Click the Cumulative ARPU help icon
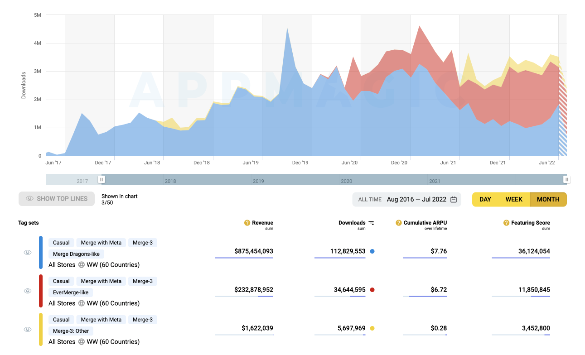 pos(399,223)
